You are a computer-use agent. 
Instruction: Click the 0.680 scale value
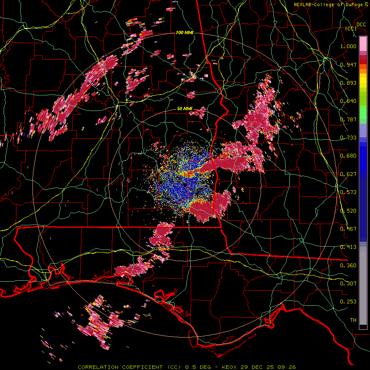348,156
